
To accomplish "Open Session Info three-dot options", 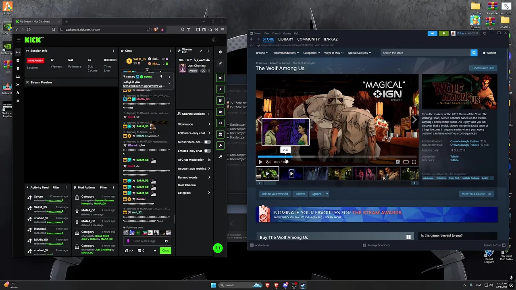I will coord(113,51).
